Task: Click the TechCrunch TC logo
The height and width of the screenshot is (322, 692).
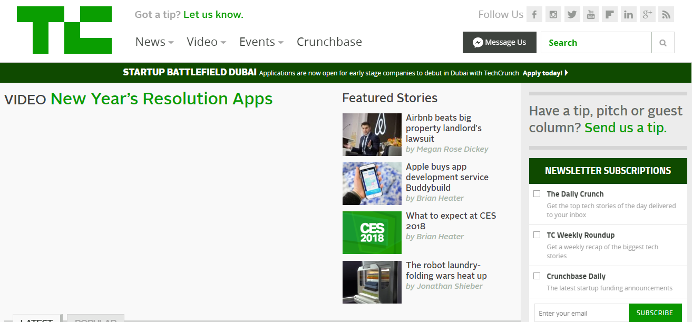Action: (x=64, y=30)
